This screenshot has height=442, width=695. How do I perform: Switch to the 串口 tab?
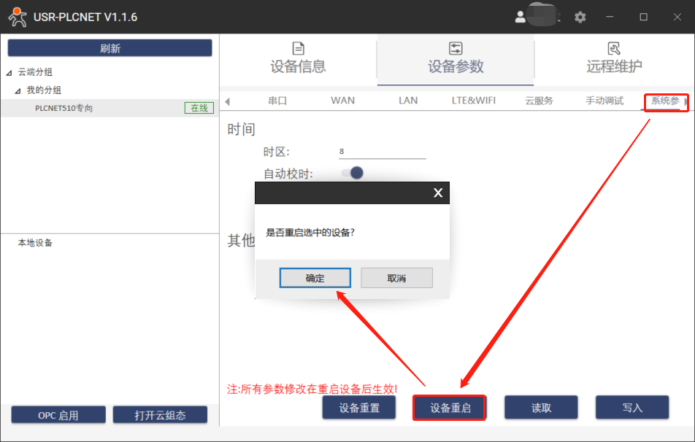click(277, 101)
